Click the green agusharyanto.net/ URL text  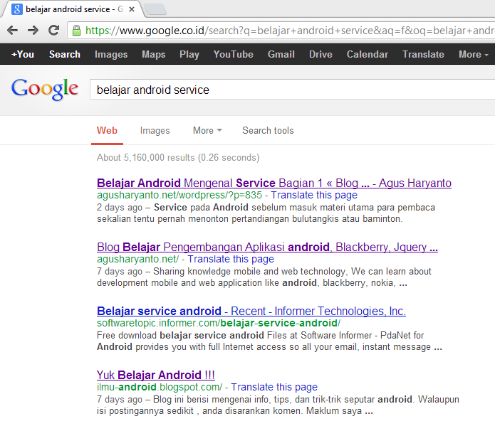coord(137,259)
